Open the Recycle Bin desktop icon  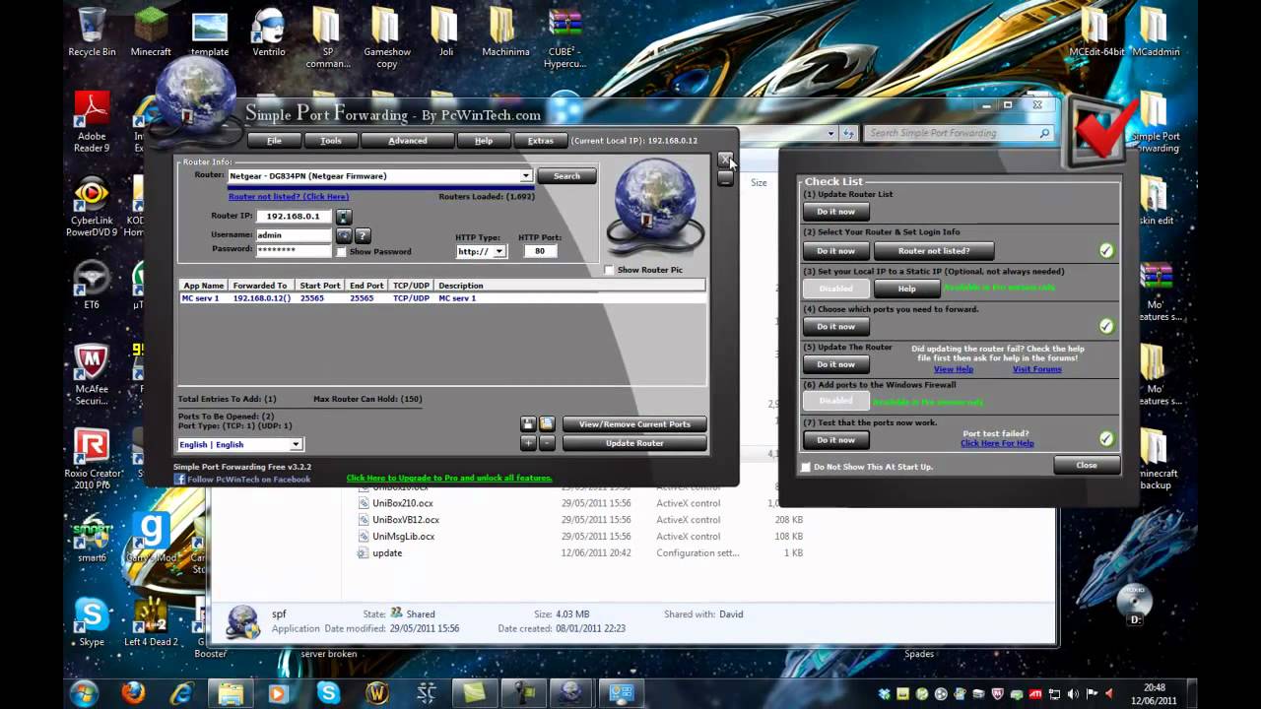(92, 32)
